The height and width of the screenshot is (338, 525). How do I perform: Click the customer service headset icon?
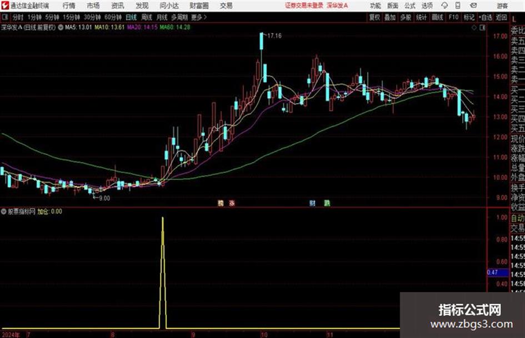[x=444, y=6]
